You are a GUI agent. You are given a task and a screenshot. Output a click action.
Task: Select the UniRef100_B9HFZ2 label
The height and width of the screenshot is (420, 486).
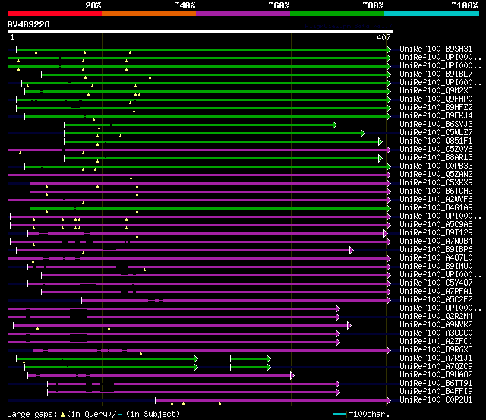coord(436,108)
